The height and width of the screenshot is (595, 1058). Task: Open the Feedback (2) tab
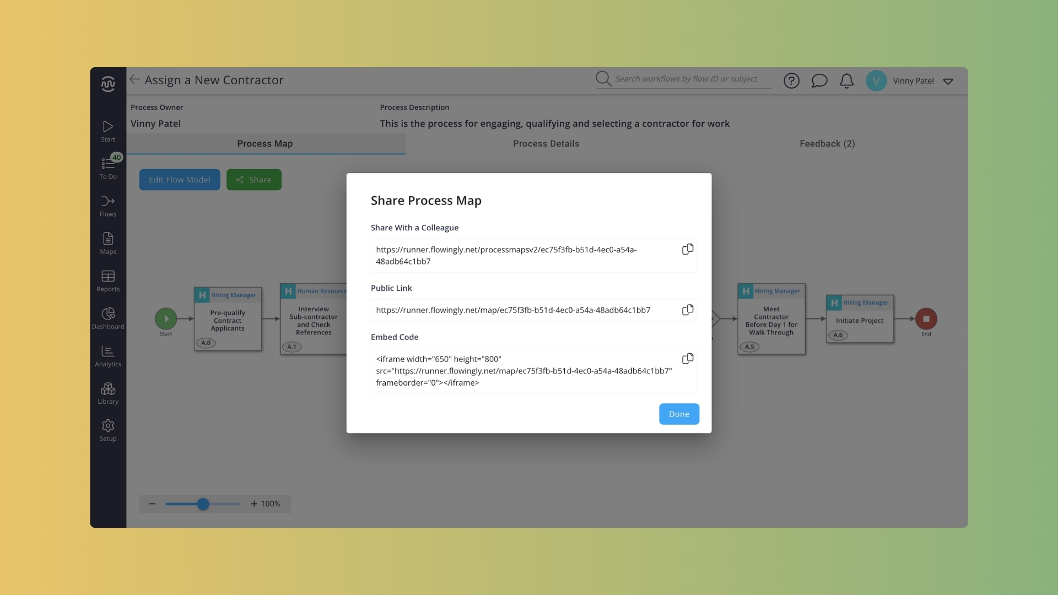pyautogui.click(x=827, y=144)
